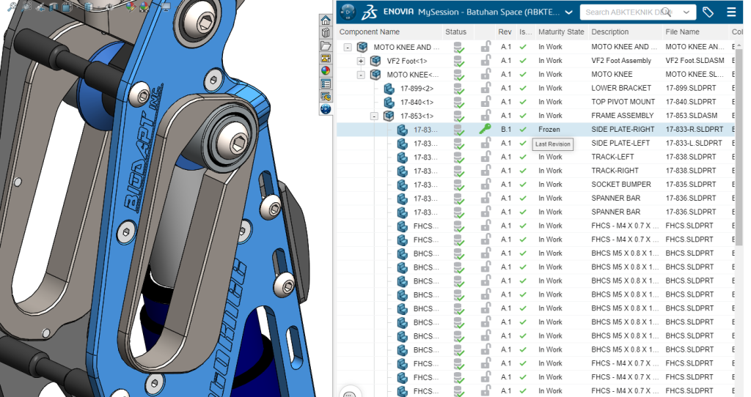Collapse the 17-853<1> frame assembly node
The height and width of the screenshot is (397, 751).
pyautogui.click(x=374, y=116)
